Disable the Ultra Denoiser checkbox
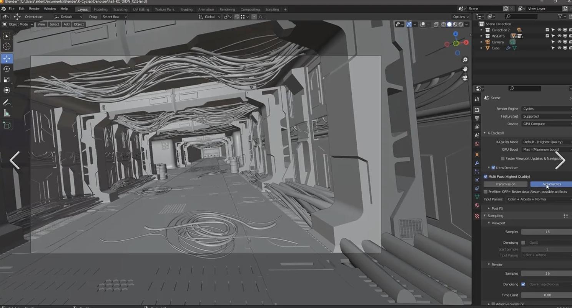Image resolution: width=572 pixels, height=308 pixels. coord(493,168)
